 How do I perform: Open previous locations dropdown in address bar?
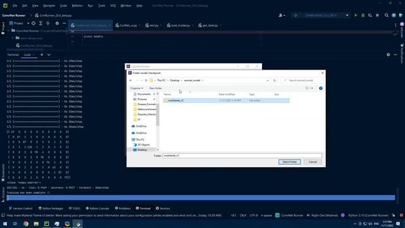tap(268, 80)
